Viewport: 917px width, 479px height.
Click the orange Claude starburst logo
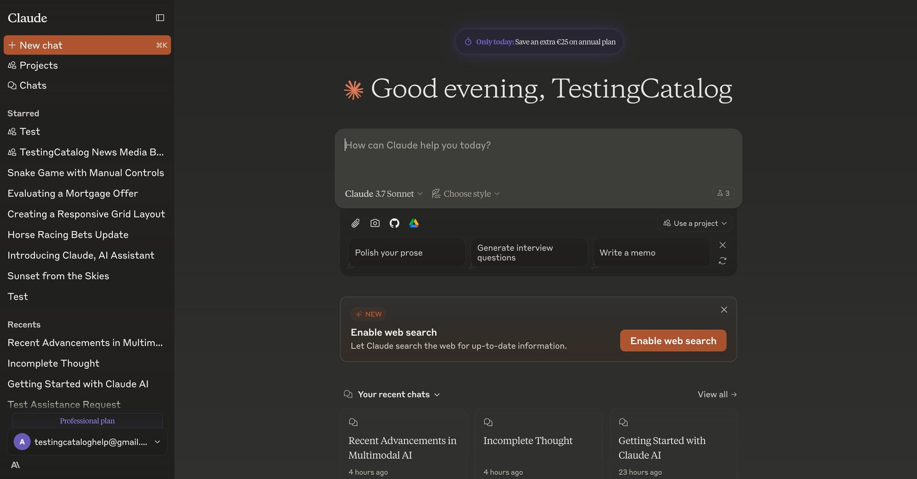(x=354, y=90)
